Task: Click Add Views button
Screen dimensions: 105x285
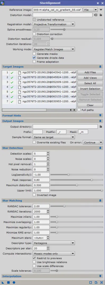Action: tap(90, 78)
